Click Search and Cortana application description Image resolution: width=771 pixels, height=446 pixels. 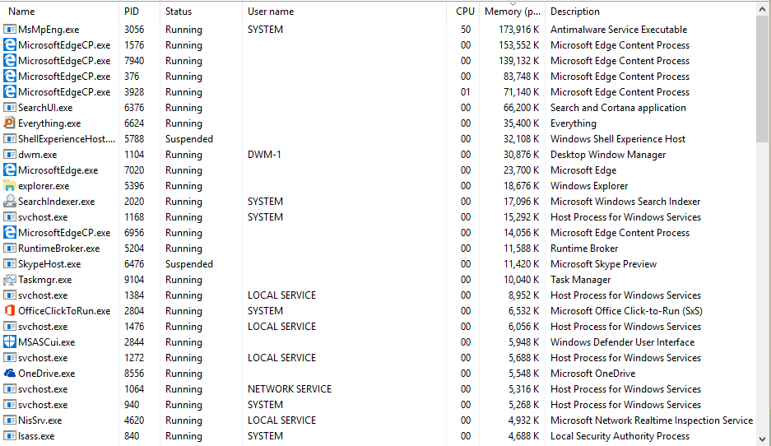[x=618, y=108]
